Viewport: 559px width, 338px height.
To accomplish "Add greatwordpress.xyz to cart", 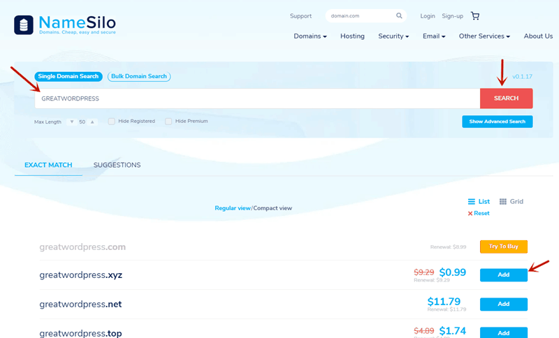I will [503, 275].
